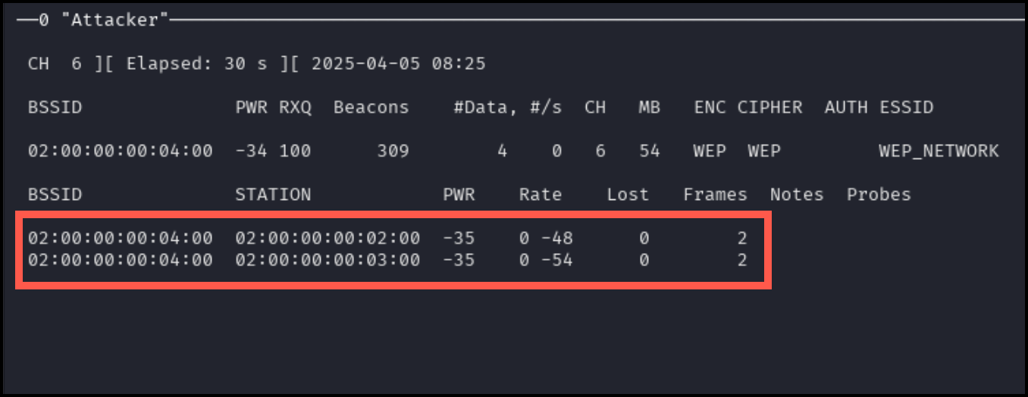The height and width of the screenshot is (397, 1028).
Task: Select station MAC 02:00:00:00:02:00
Action: pyautogui.click(x=328, y=238)
